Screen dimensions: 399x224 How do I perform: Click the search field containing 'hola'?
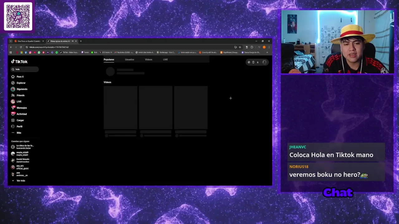coord(25,69)
